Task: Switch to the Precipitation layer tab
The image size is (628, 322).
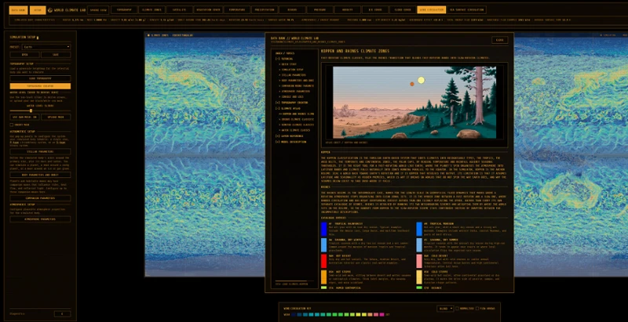Action: coord(264,10)
